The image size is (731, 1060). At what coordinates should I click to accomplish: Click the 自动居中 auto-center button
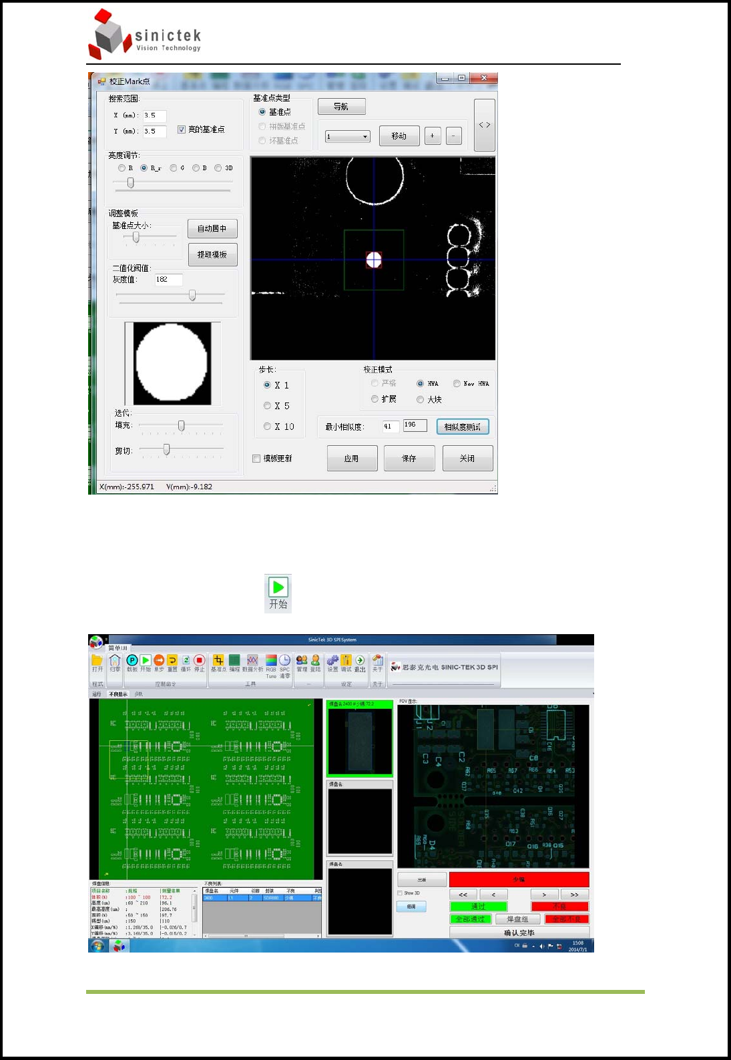point(212,229)
